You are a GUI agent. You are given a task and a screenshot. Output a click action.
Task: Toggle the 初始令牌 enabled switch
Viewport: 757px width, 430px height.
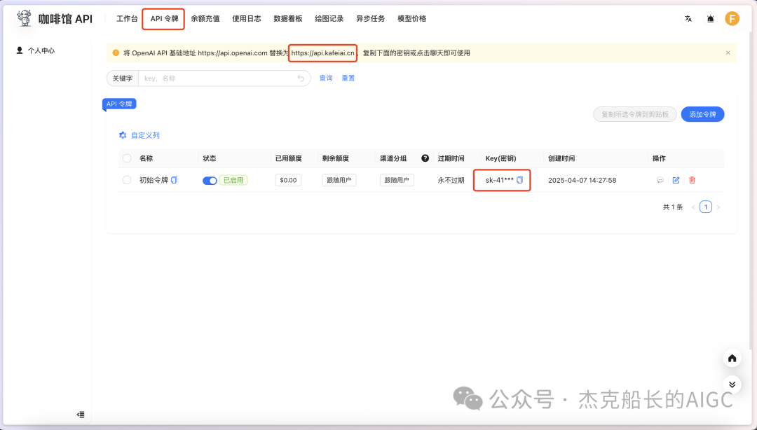click(210, 181)
